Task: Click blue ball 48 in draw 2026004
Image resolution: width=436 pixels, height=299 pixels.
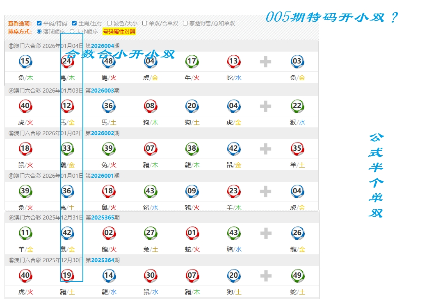Action: pyautogui.click(x=108, y=62)
